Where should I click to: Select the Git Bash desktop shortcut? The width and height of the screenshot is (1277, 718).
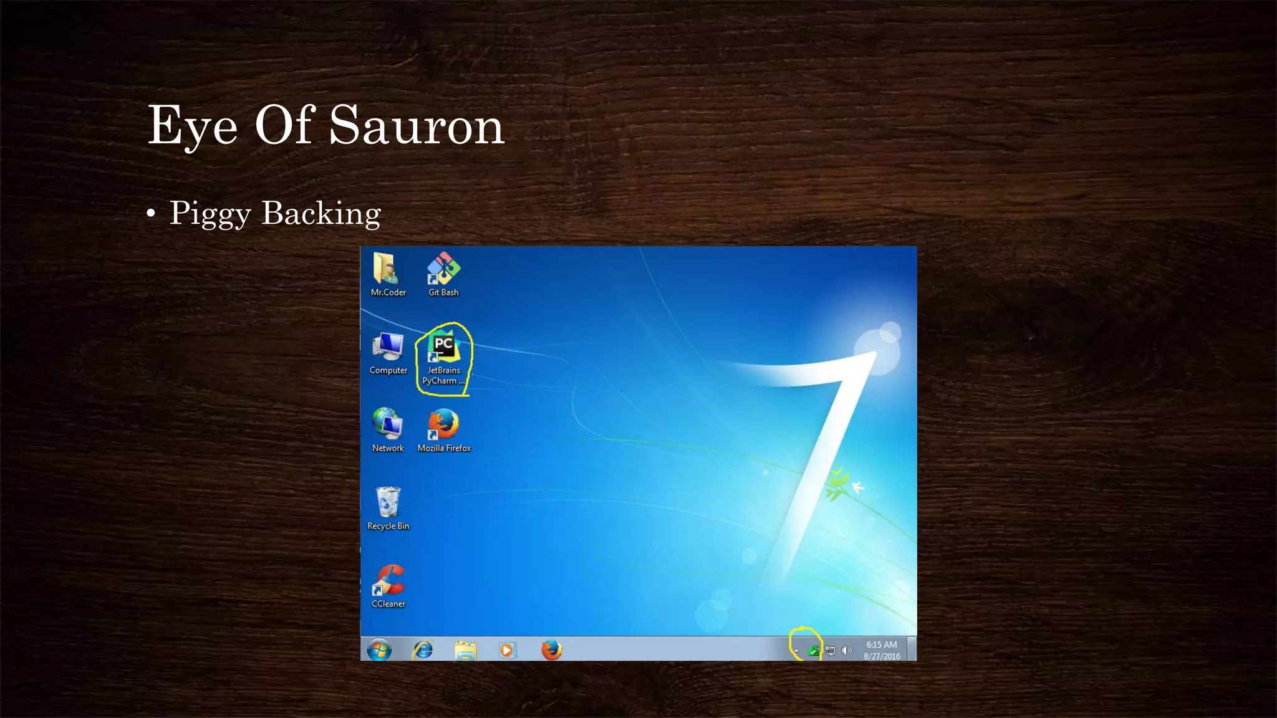click(443, 269)
